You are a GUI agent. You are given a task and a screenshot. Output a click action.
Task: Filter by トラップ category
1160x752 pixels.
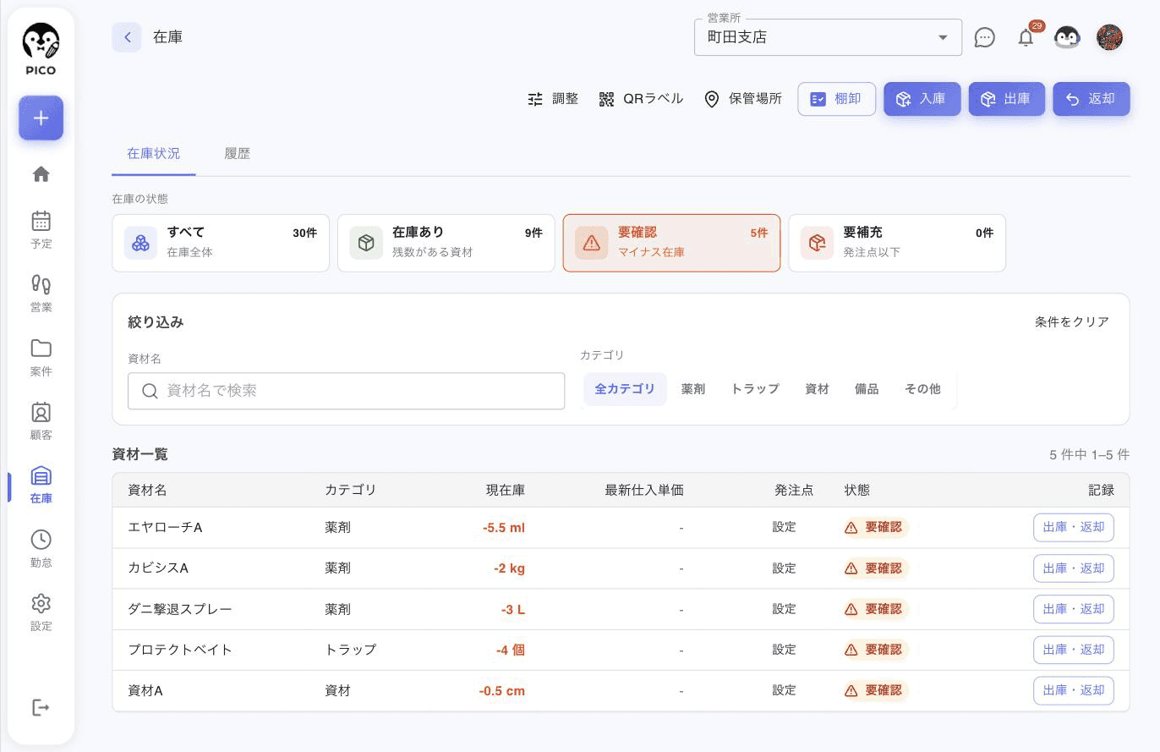point(755,389)
